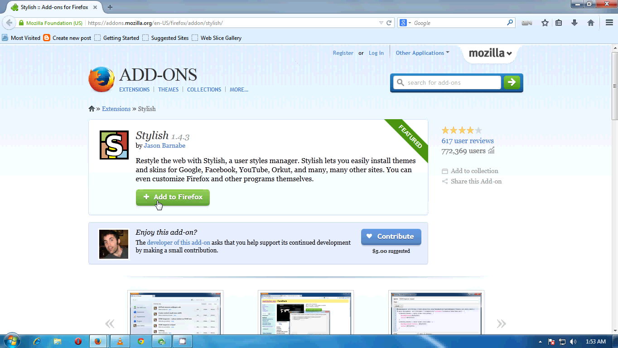Open the Suggested Sites bookmark
Image resolution: width=618 pixels, height=348 pixels.
(165, 38)
